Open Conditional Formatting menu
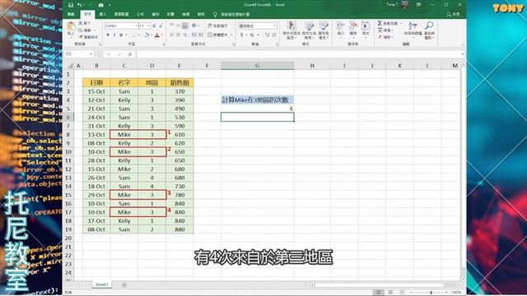 pos(291,30)
